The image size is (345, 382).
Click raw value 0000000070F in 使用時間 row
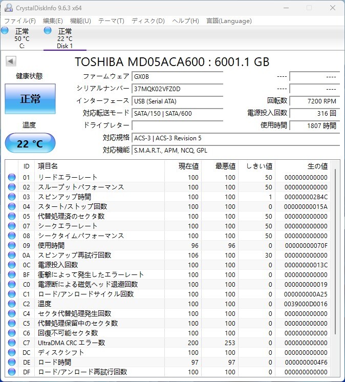306,245
